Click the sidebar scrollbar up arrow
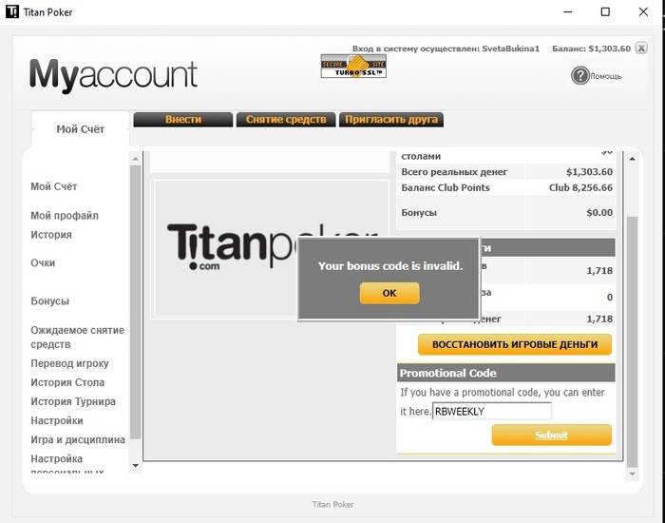This screenshot has height=523, width=665. coord(135,159)
